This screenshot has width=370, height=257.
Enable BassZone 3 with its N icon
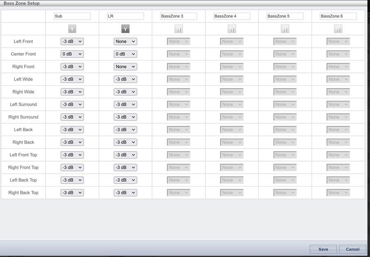coord(179,29)
